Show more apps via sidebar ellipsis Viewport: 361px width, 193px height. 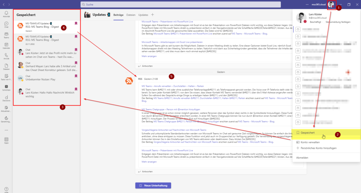pos(6,130)
